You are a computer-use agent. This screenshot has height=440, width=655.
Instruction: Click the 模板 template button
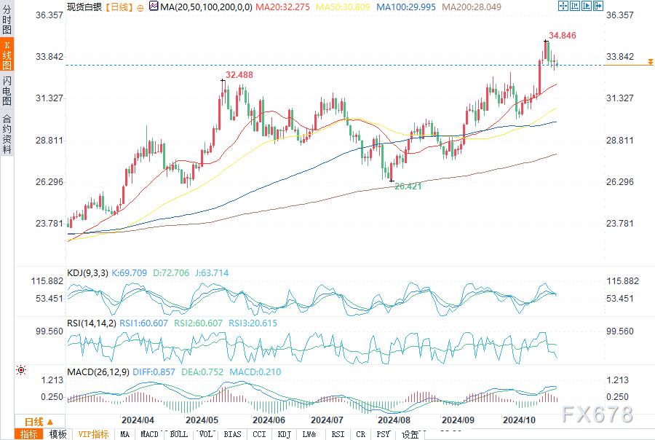pos(57,434)
